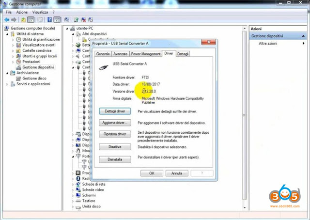
Task: Select Gestione disco tree item
Action: pos(34,79)
